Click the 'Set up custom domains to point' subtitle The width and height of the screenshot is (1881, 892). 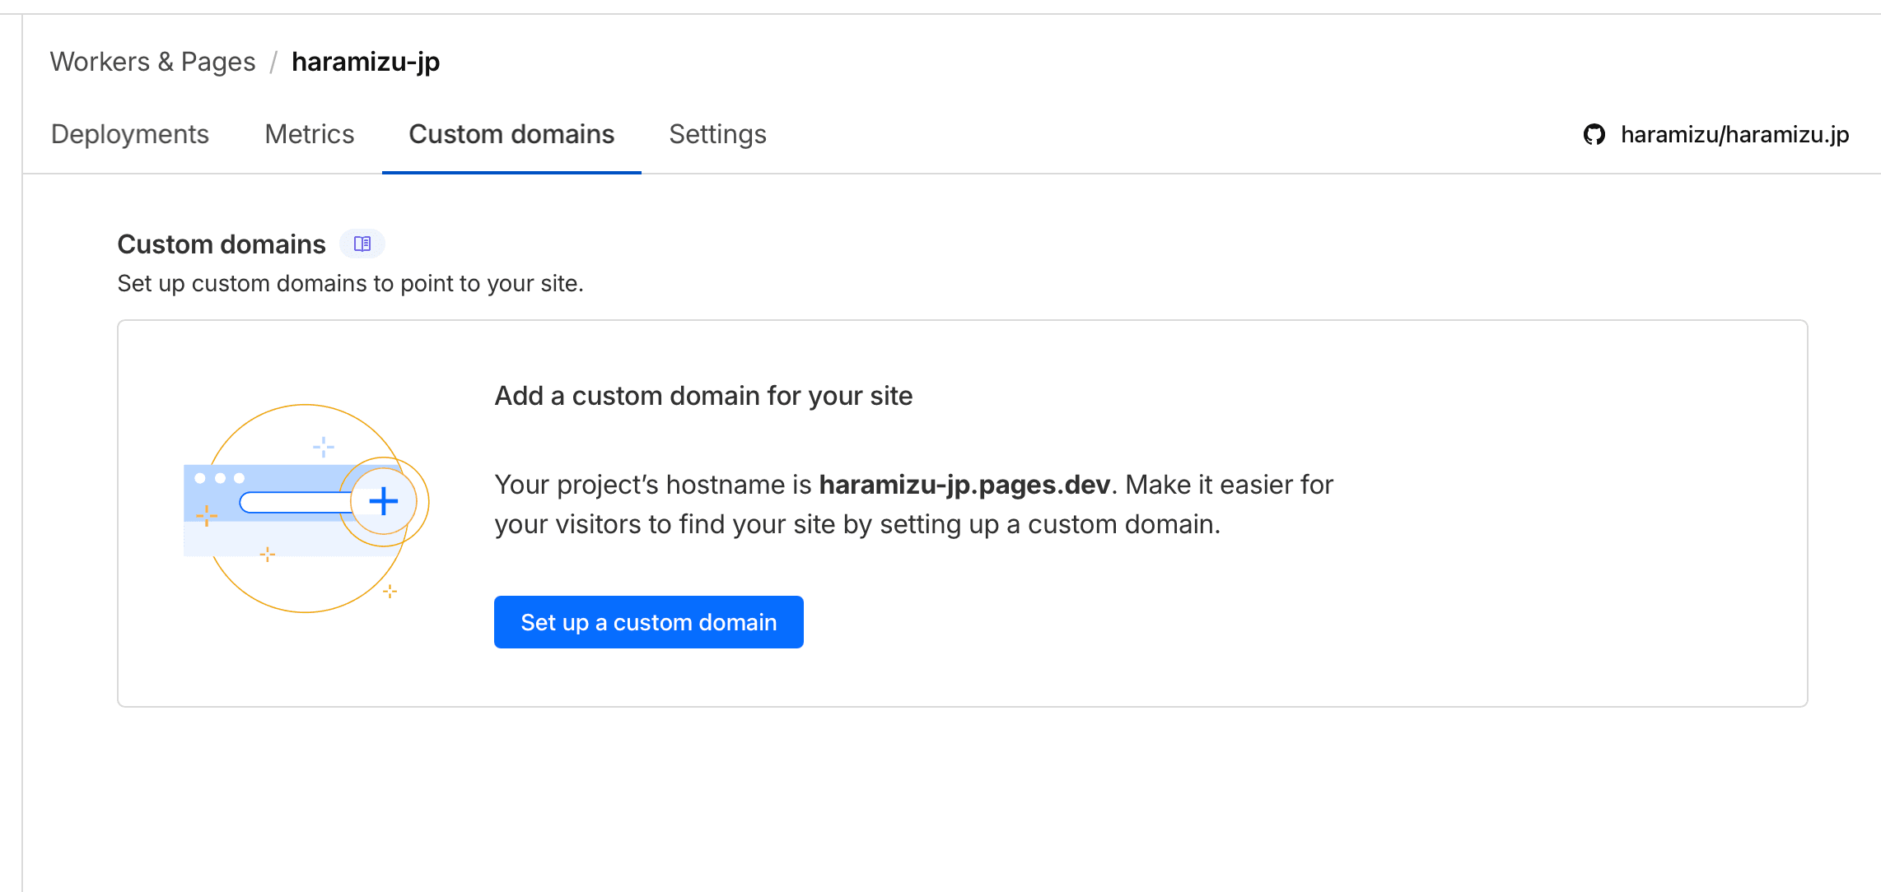pos(350,283)
